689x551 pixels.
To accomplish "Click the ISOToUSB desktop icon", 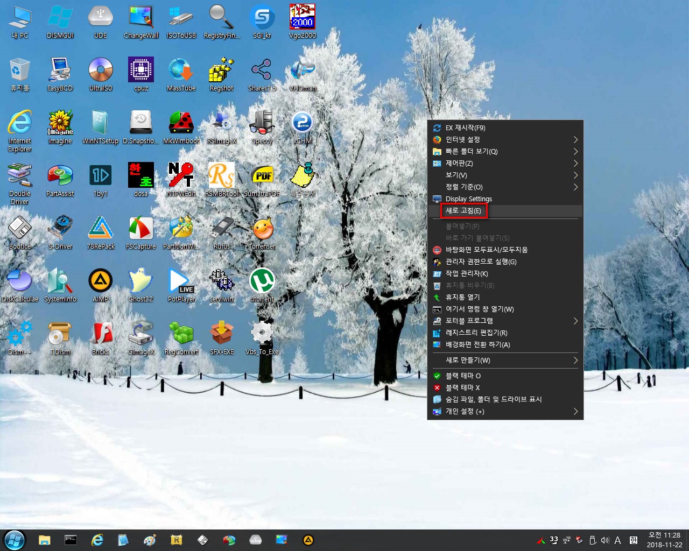I will pyautogui.click(x=181, y=22).
